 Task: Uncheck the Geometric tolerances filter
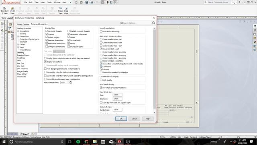point(69,34)
